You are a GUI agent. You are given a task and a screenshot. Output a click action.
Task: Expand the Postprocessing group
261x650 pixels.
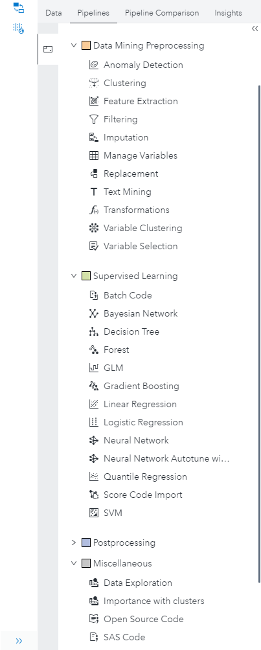click(x=74, y=543)
